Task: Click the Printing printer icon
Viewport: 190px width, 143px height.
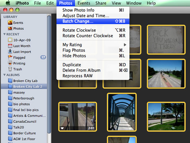Action: tap(10, 63)
